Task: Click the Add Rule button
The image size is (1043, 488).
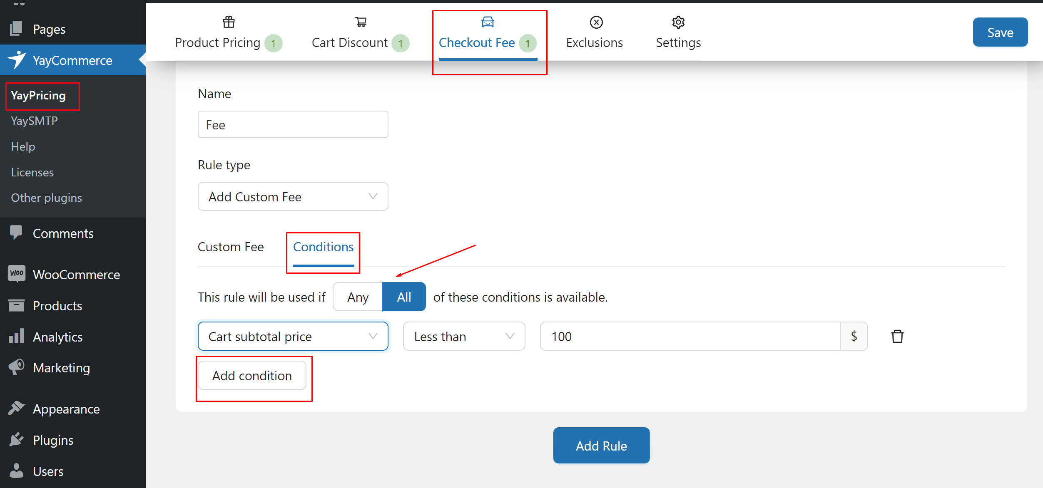Action: pos(601,446)
